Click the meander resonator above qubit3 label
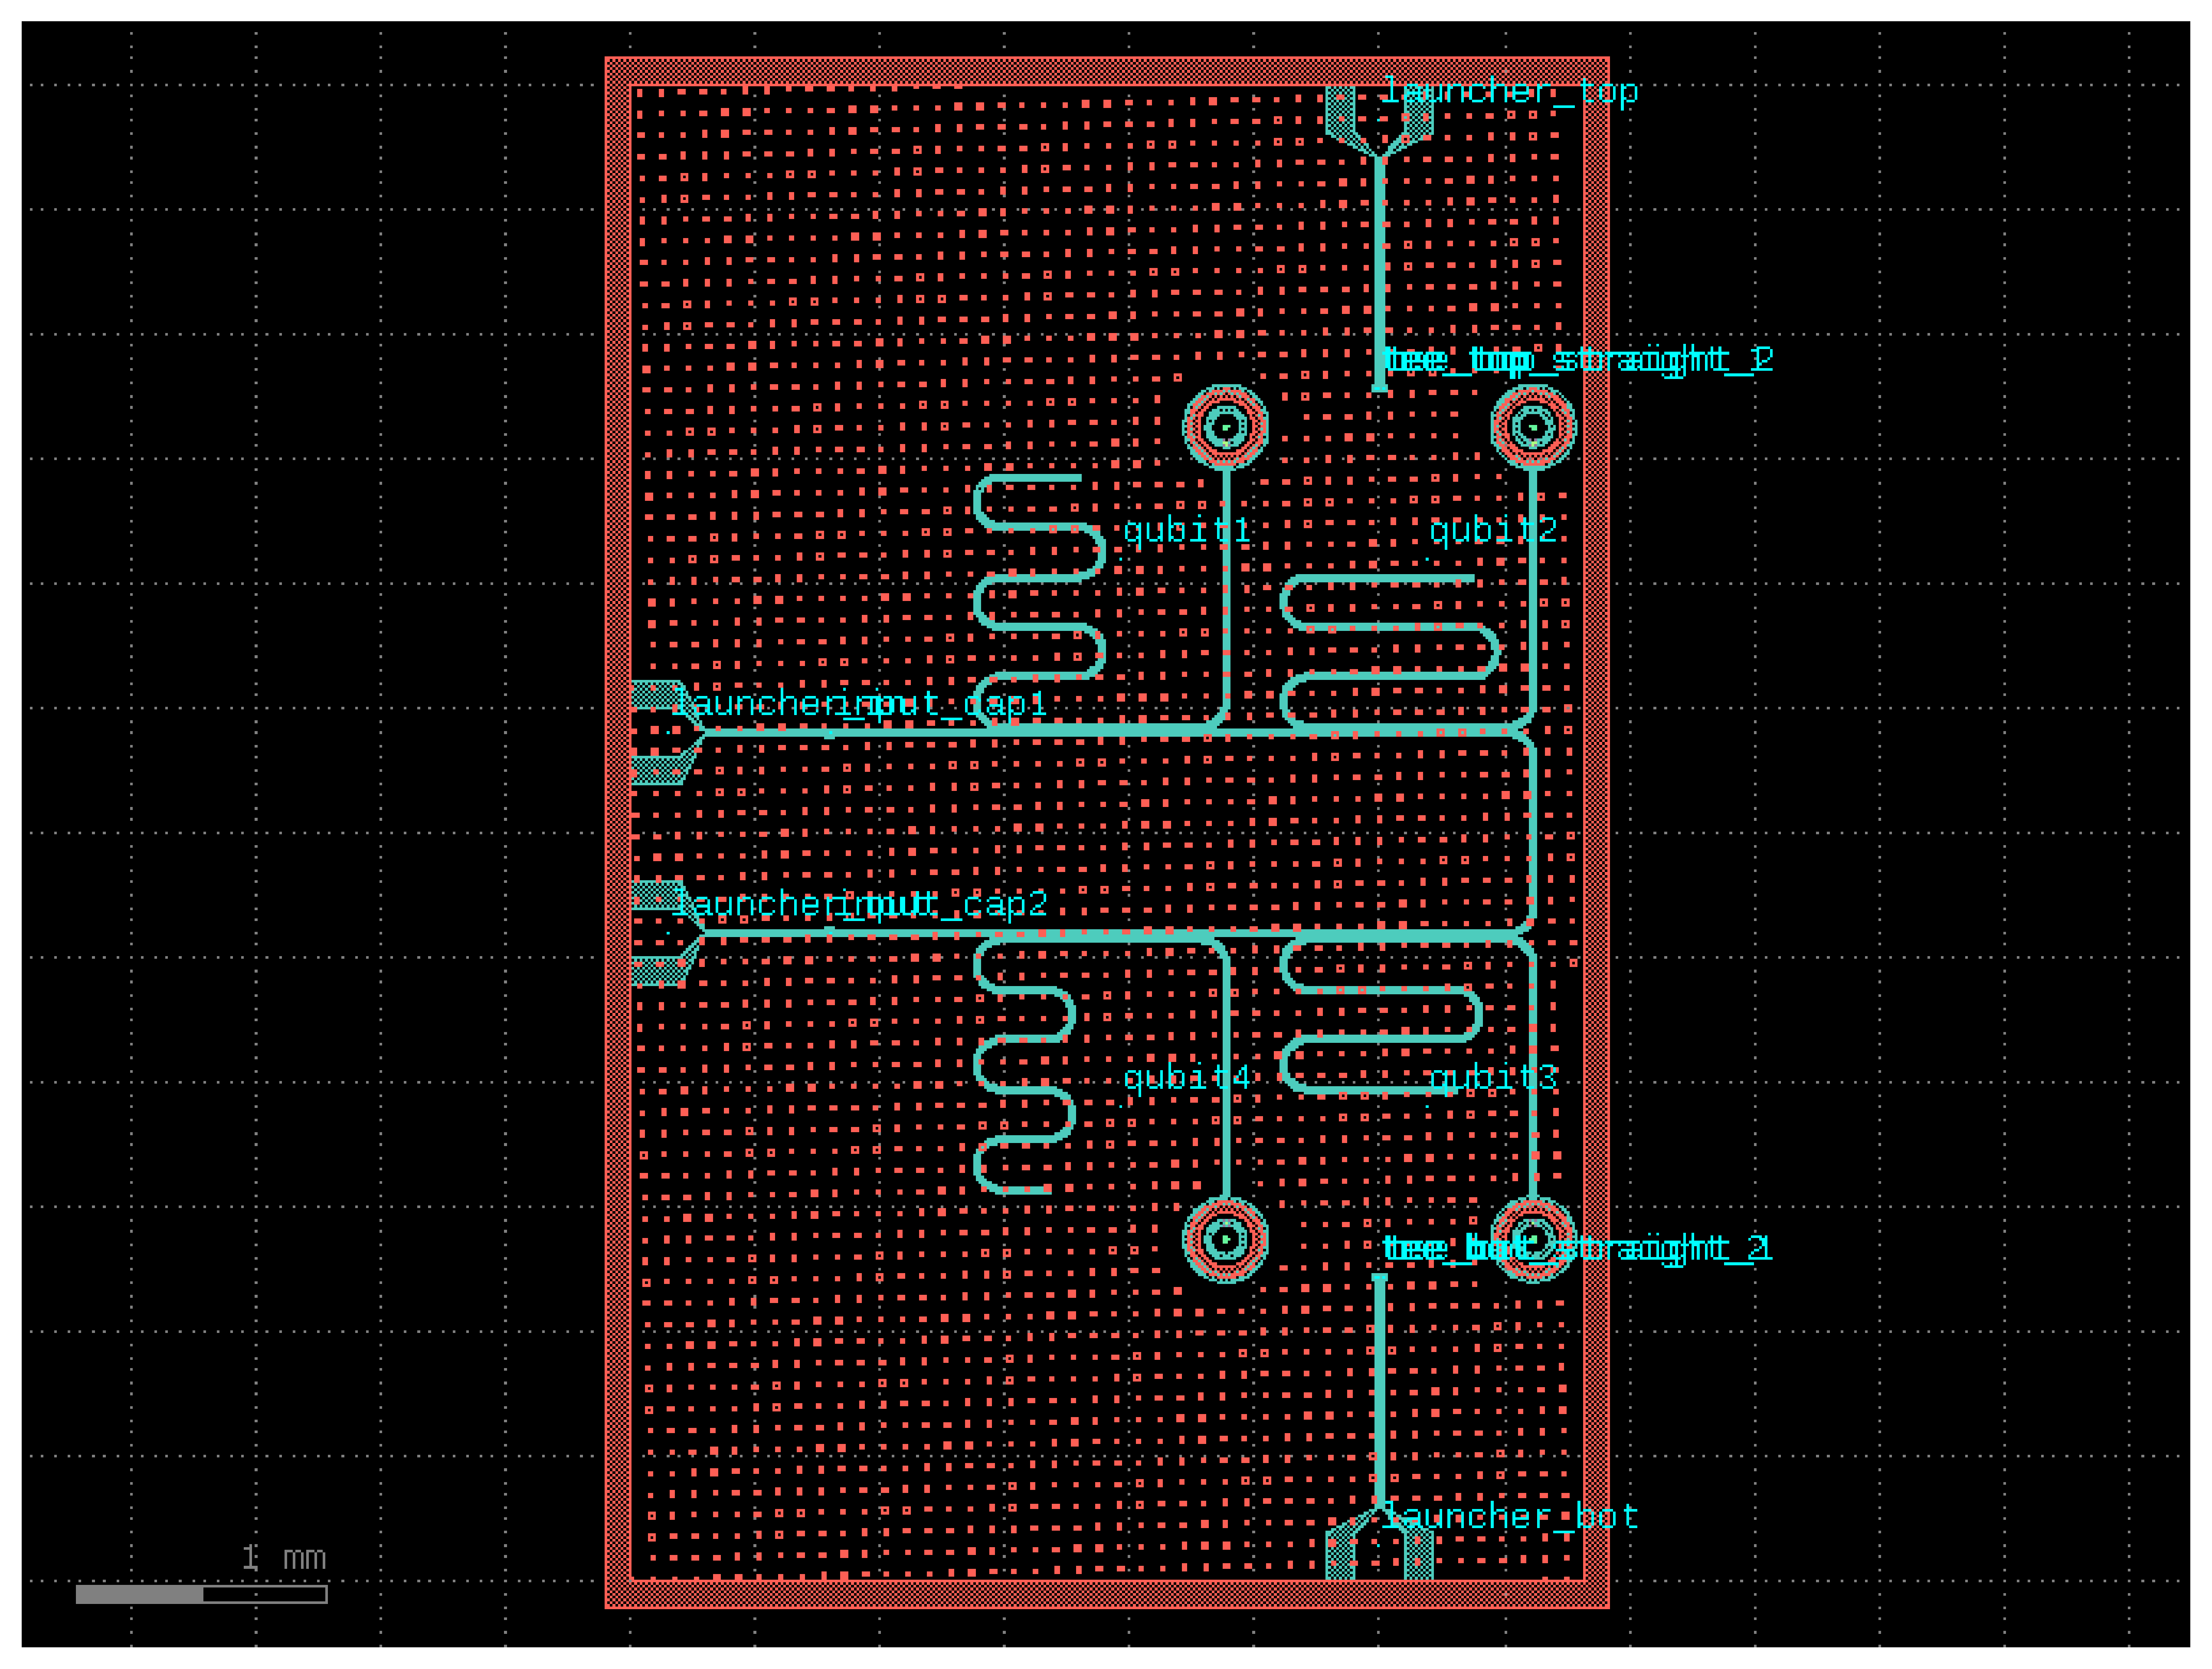This screenshot has width=2212, height=1669. click(1381, 1015)
